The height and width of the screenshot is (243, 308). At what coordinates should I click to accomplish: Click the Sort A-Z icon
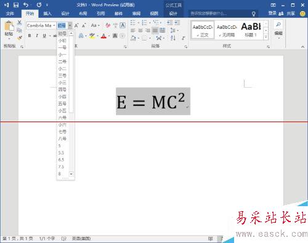173,38
